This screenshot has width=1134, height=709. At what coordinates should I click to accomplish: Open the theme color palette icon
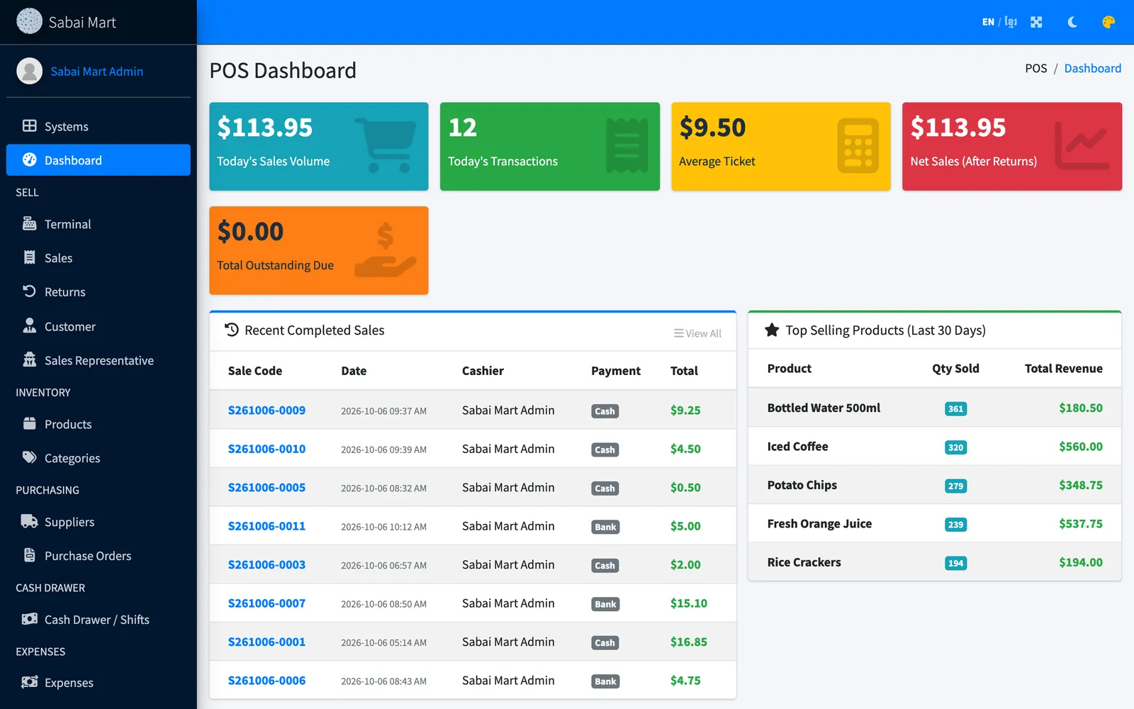(x=1108, y=22)
